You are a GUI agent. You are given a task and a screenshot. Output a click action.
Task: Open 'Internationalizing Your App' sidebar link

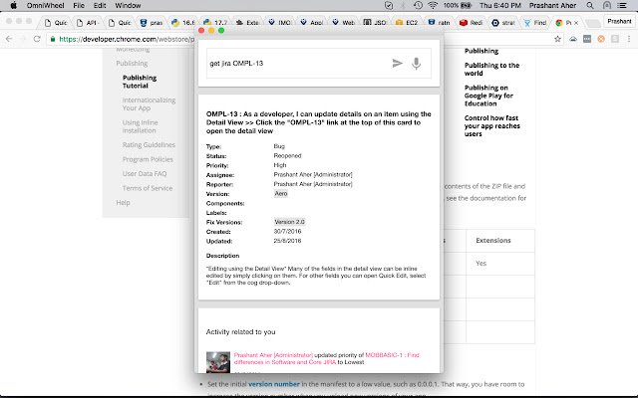click(149, 103)
